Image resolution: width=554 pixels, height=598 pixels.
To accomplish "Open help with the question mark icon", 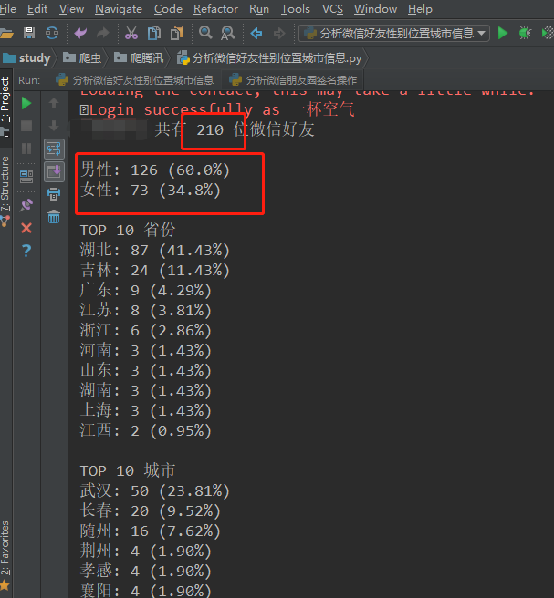I will pyautogui.click(x=26, y=251).
